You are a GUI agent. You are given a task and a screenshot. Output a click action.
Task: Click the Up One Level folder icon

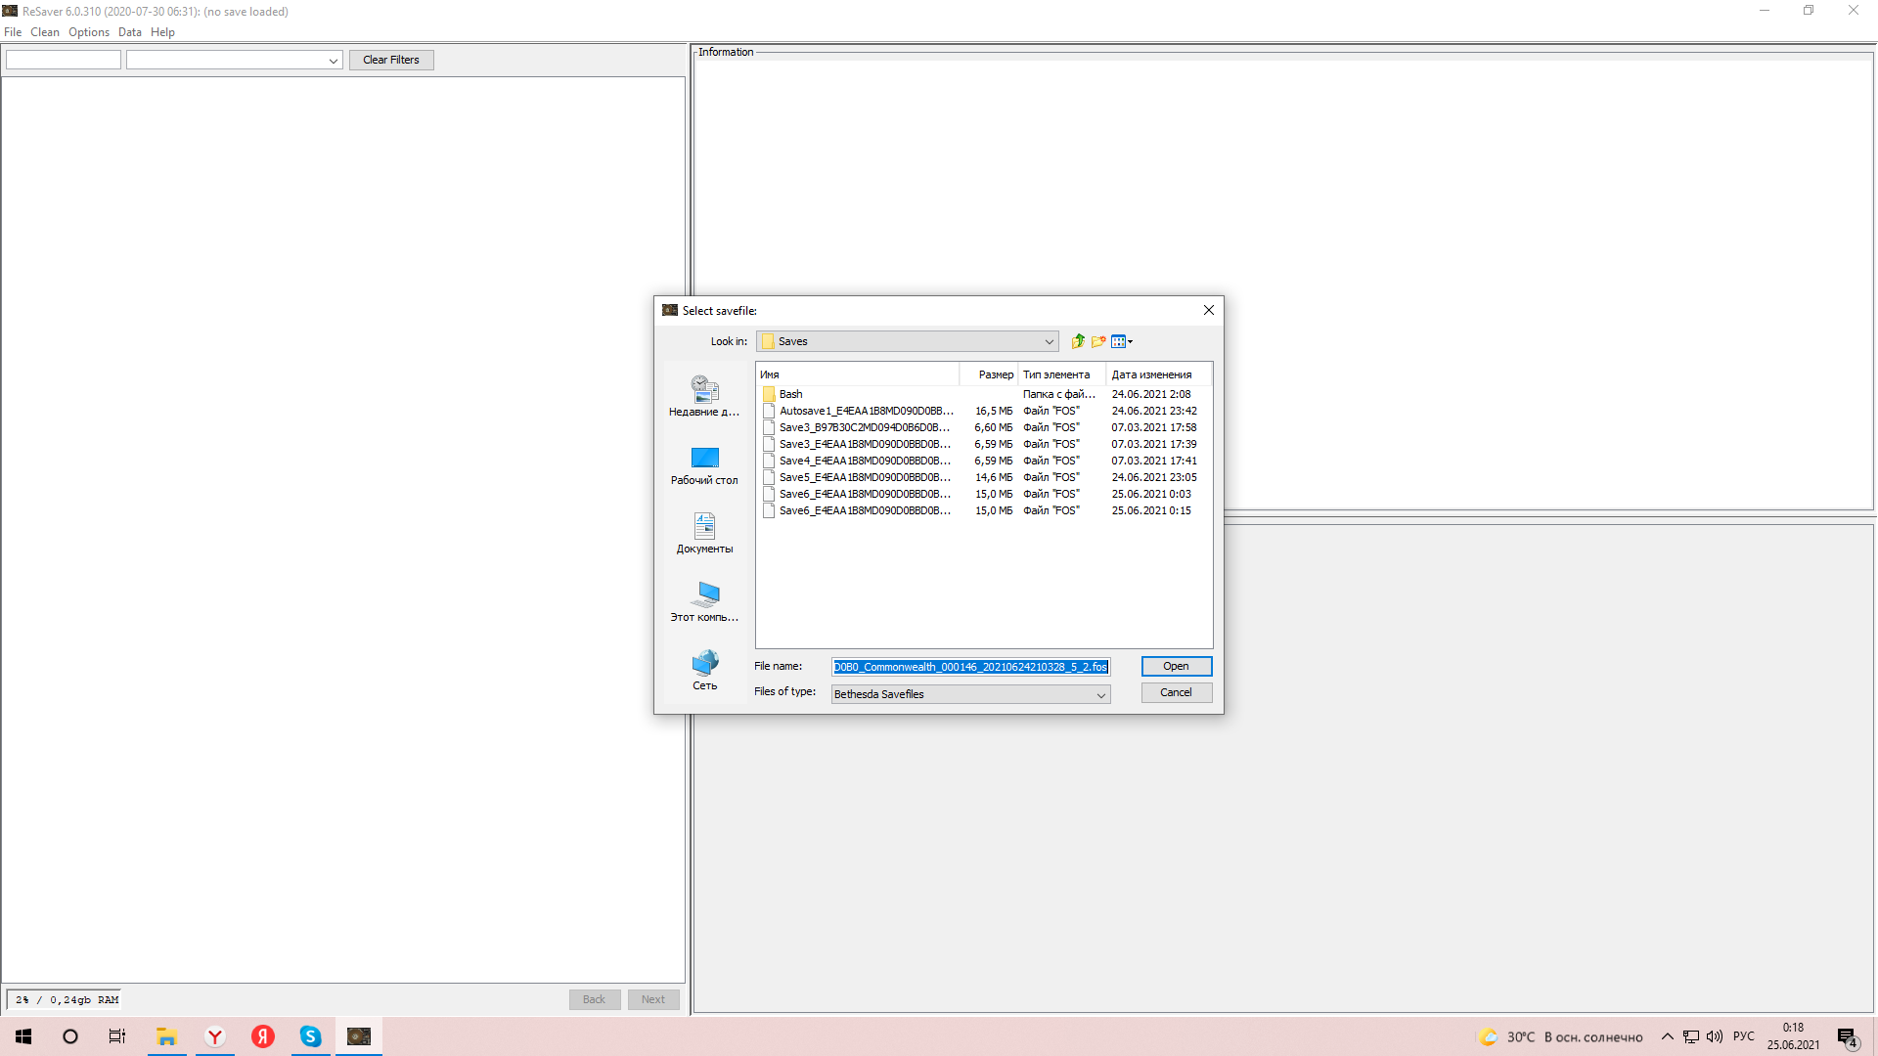point(1077,341)
